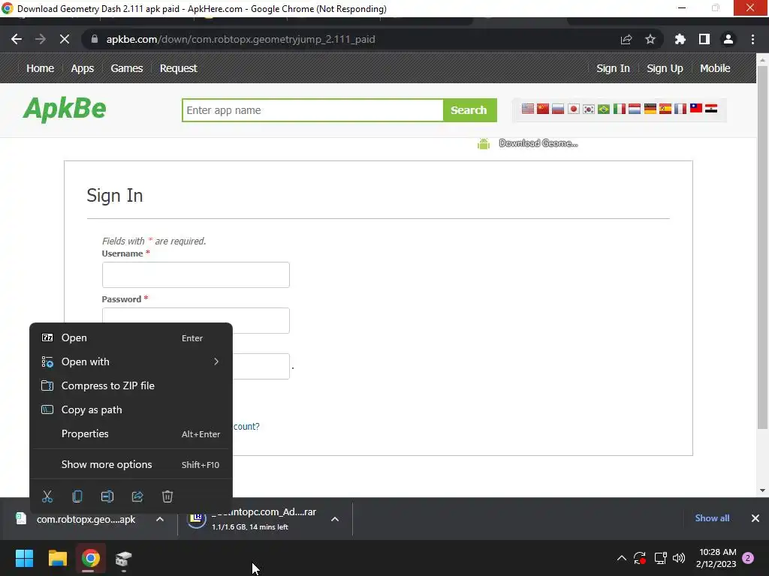Click the Rename icon in context menu
This screenshot has width=769, height=576.
107,496
